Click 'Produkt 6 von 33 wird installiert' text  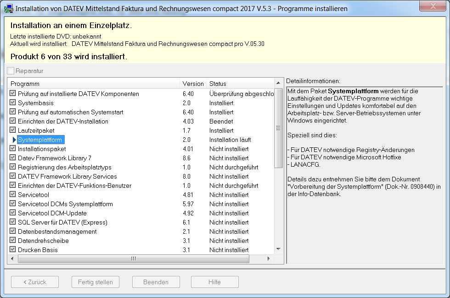click(68, 56)
